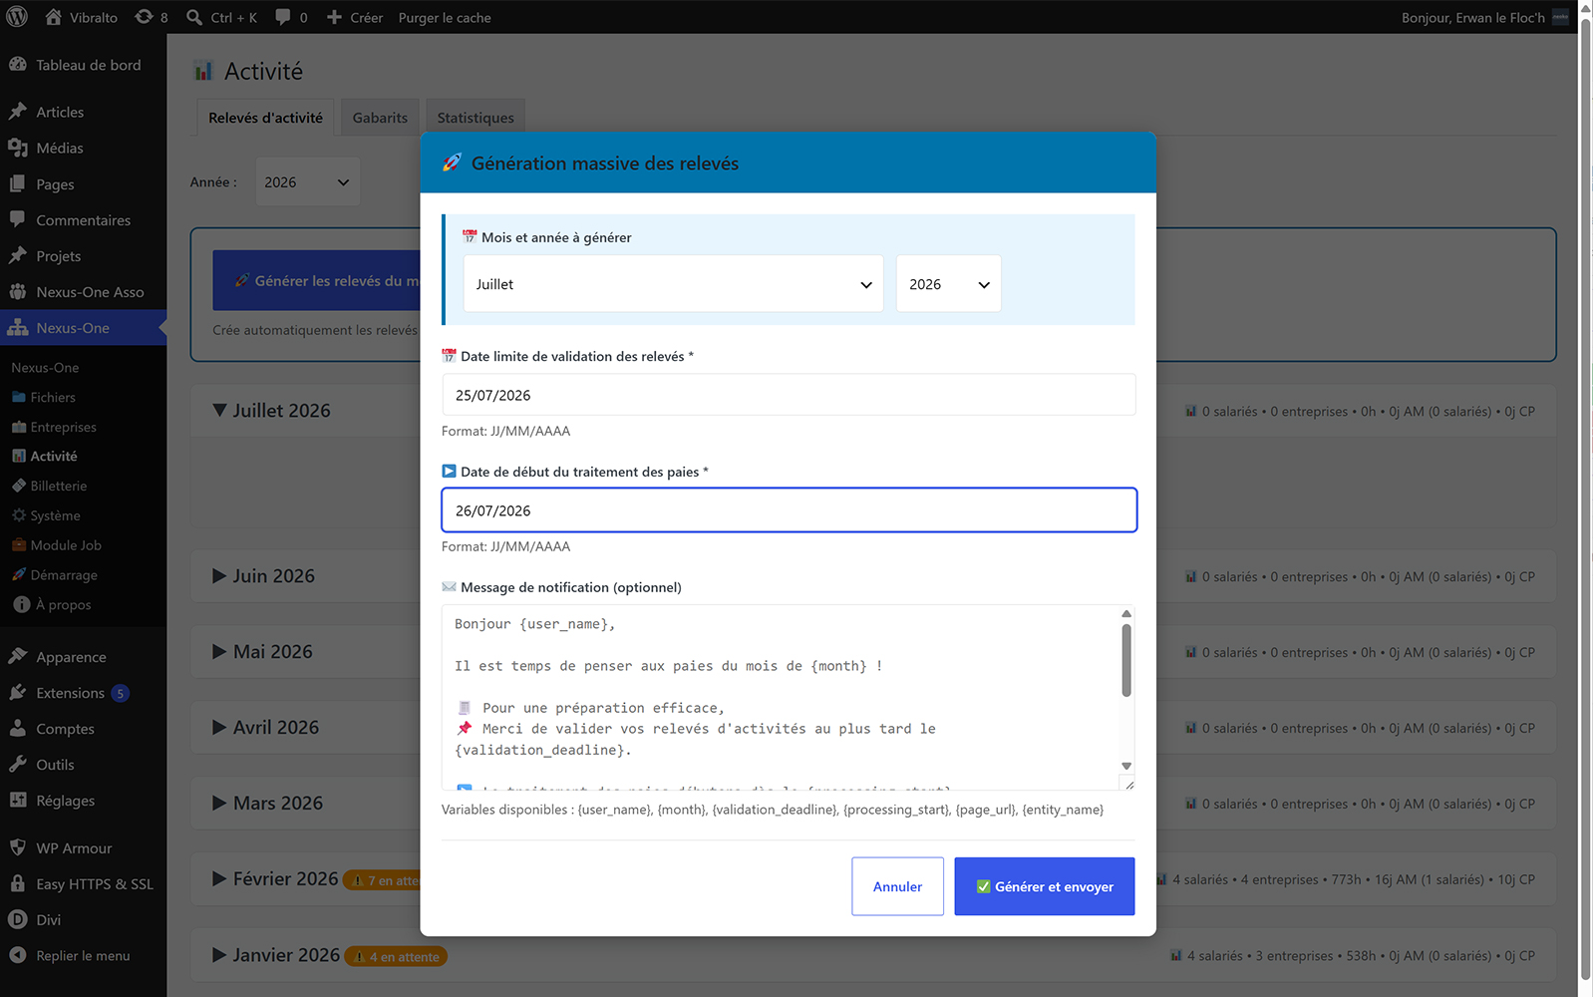Cancel with the Annuler button
1595x997 pixels.
coord(897,886)
